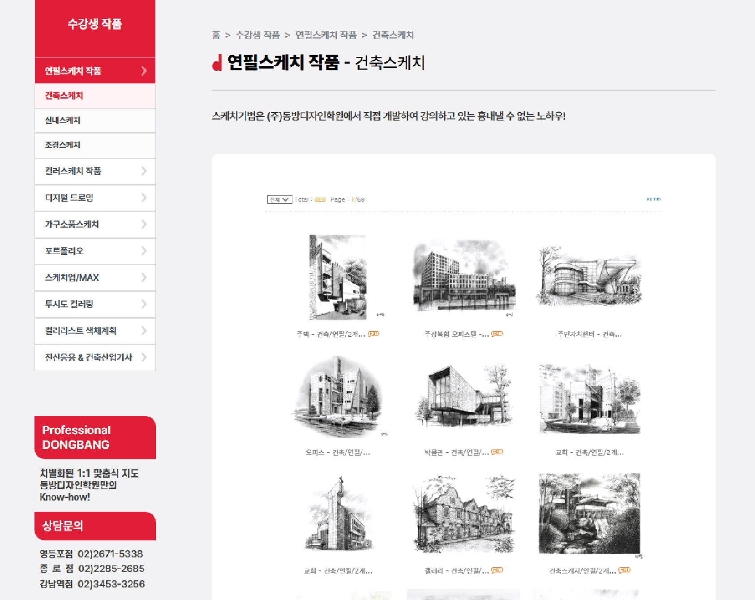Select 건축스케치 in the sidebar
Viewport: 755px width, 600px height.
coord(95,96)
